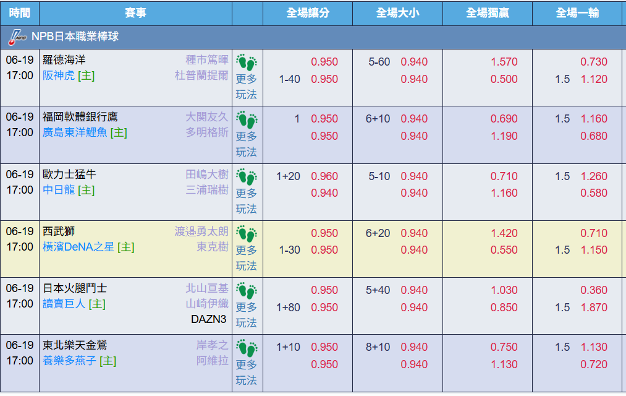The image size is (626, 396).
Task: Open 阪神虎 team link
Action: tap(59, 75)
